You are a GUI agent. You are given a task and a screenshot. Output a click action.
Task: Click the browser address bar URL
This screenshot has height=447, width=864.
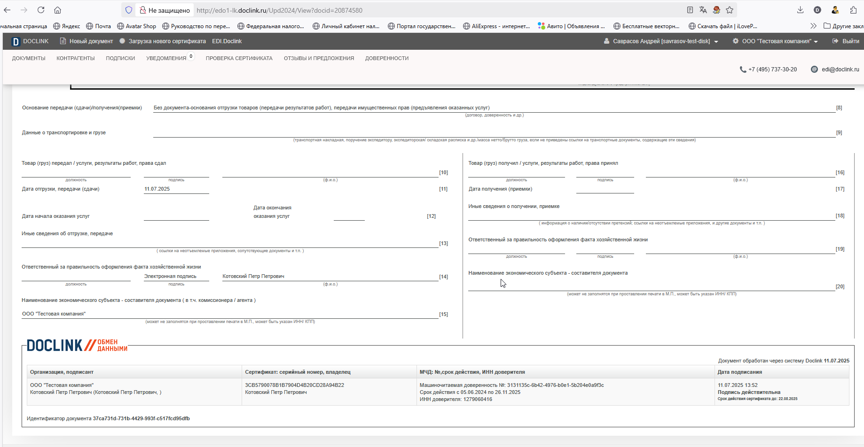(x=279, y=10)
